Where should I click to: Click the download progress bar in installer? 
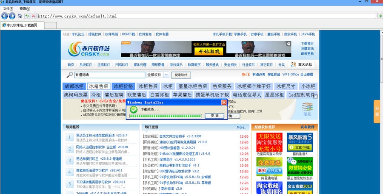pyautogui.click(x=166, y=116)
